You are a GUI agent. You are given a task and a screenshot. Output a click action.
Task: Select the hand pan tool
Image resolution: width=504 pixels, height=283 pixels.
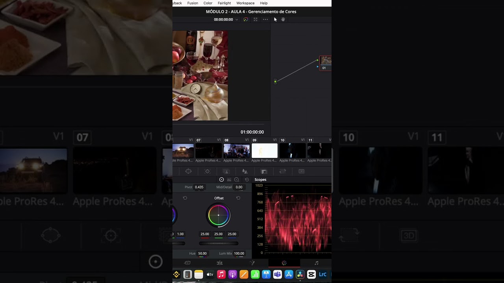pyautogui.click(x=283, y=19)
